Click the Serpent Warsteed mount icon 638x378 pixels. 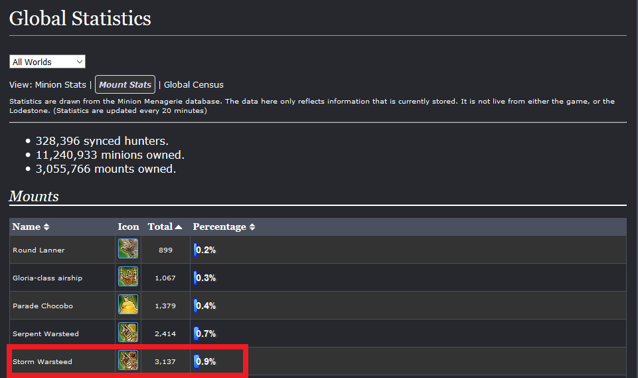coord(128,332)
